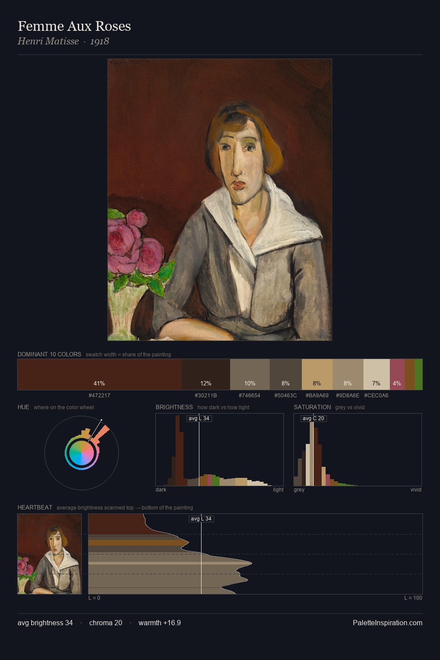The width and height of the screenshot is (440, 660).
Task: Click the orange hue spike on the wheel
Action: tap(101, 433)
